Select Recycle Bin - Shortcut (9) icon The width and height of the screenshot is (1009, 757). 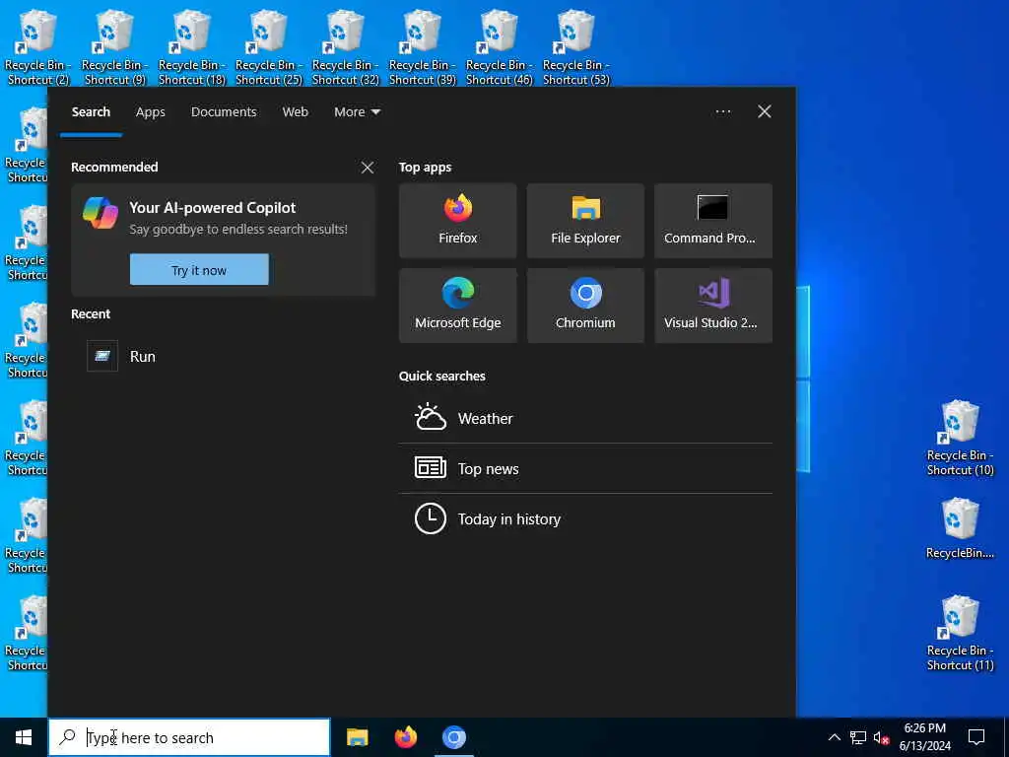[x=114, y=47]
